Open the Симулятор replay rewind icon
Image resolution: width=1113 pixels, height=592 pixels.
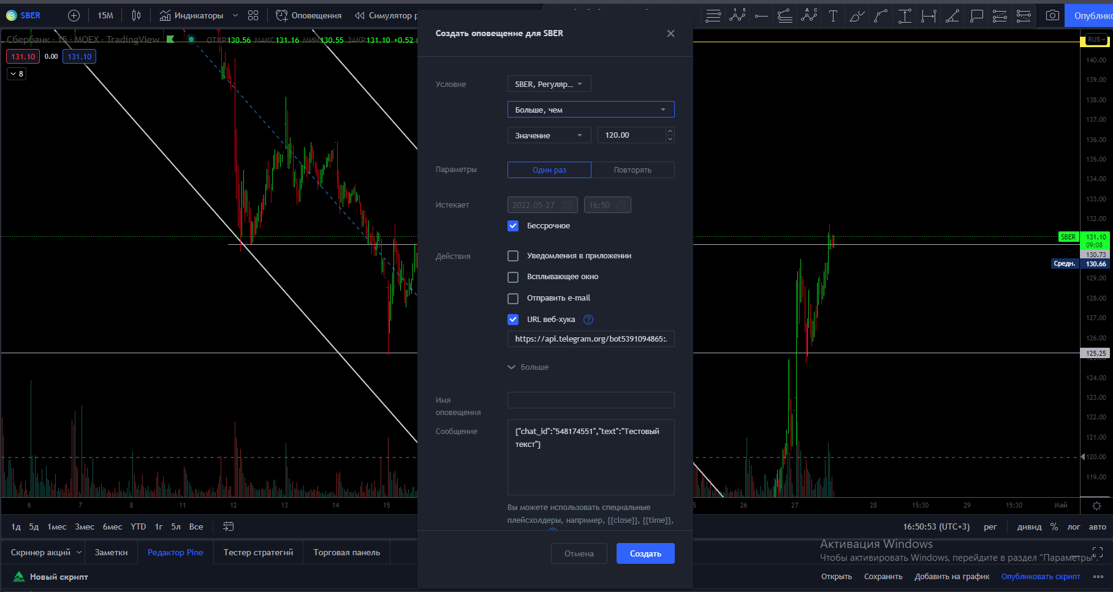pos(360,15)
